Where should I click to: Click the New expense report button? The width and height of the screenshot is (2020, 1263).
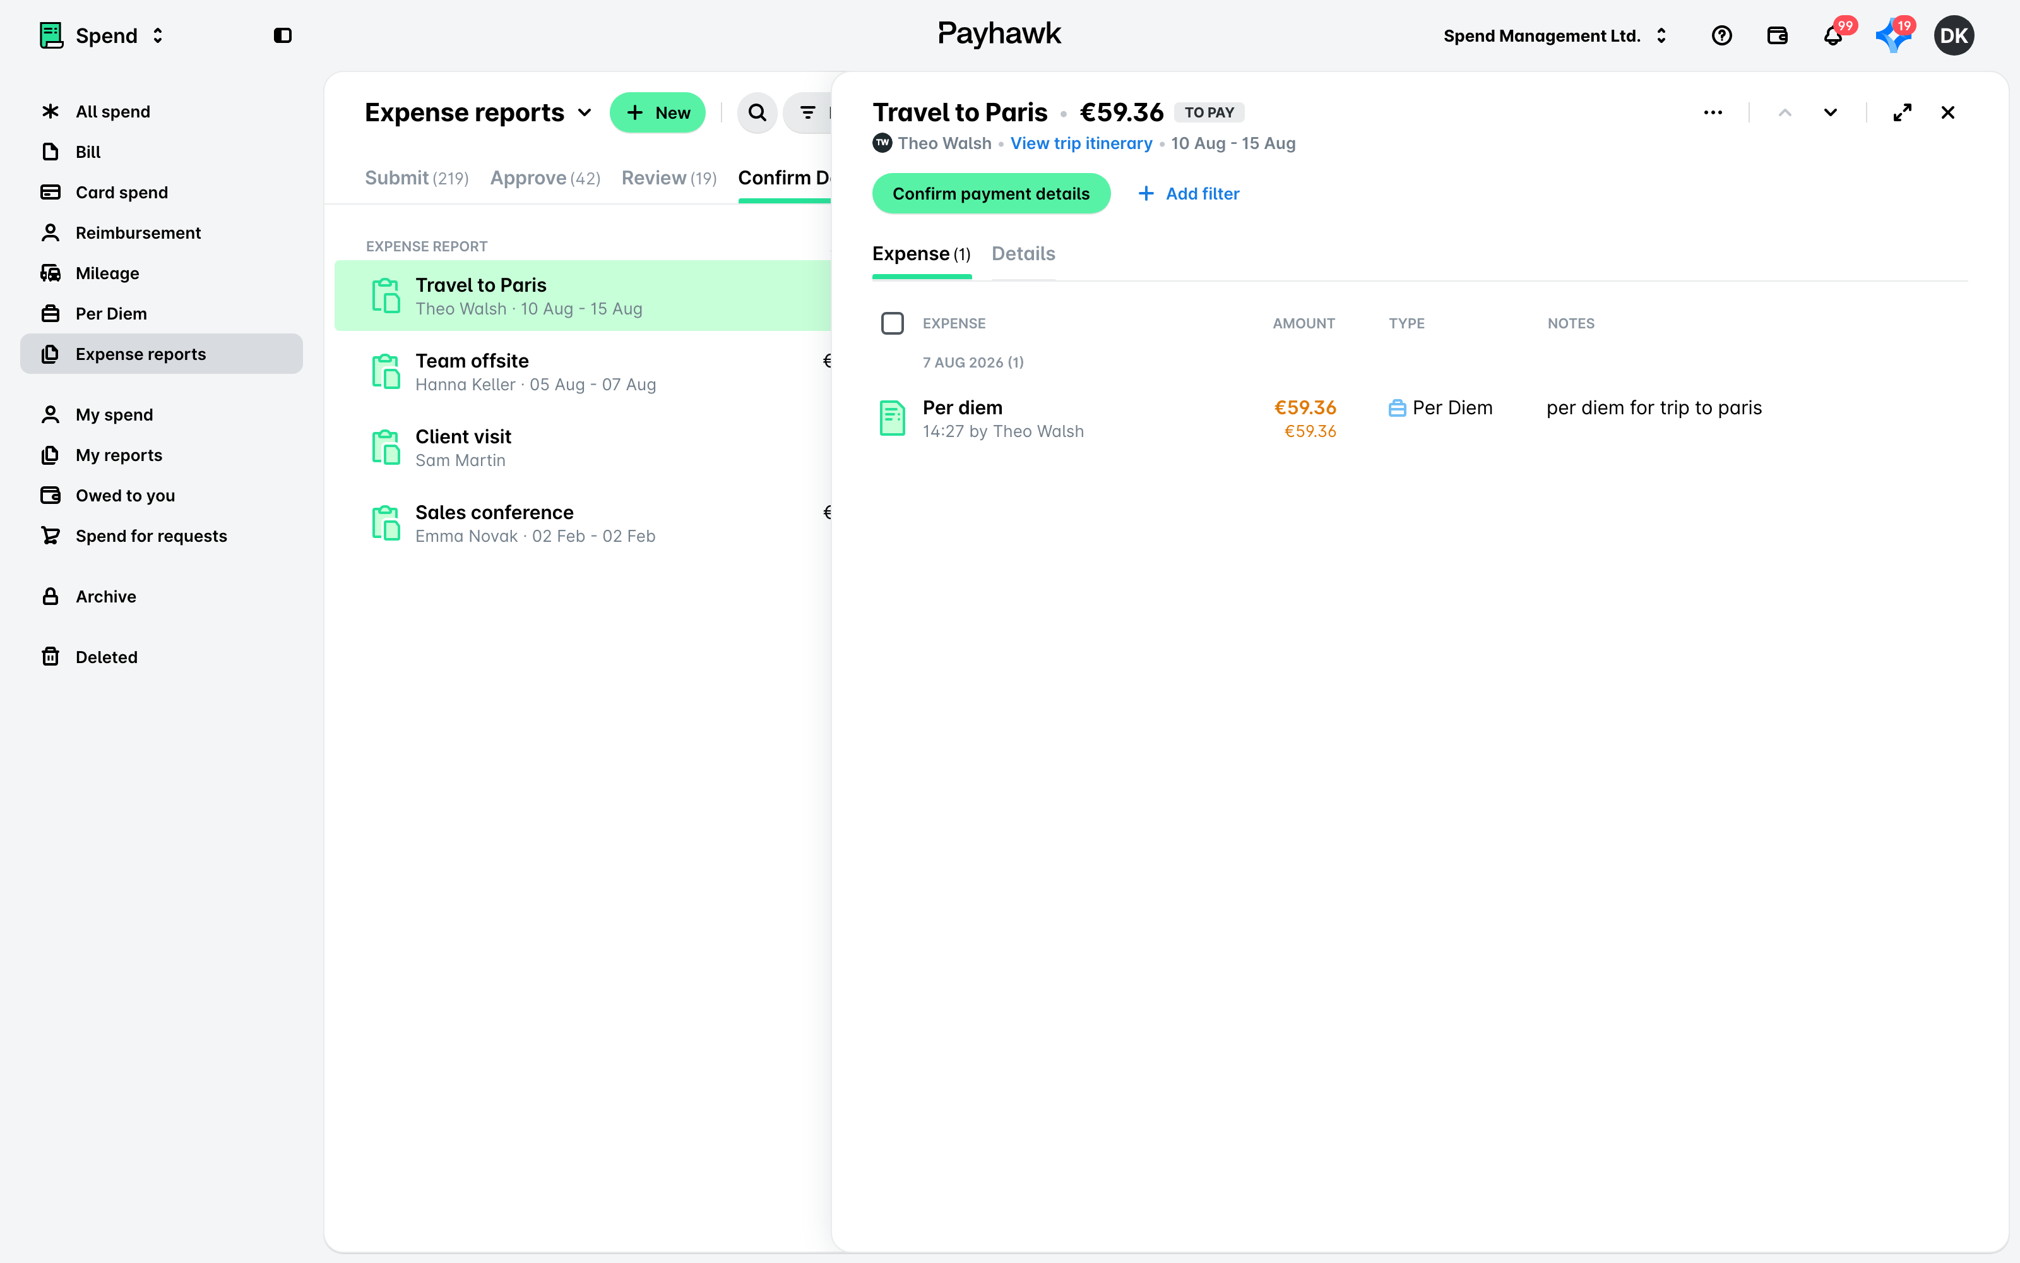tap(658, 113)
